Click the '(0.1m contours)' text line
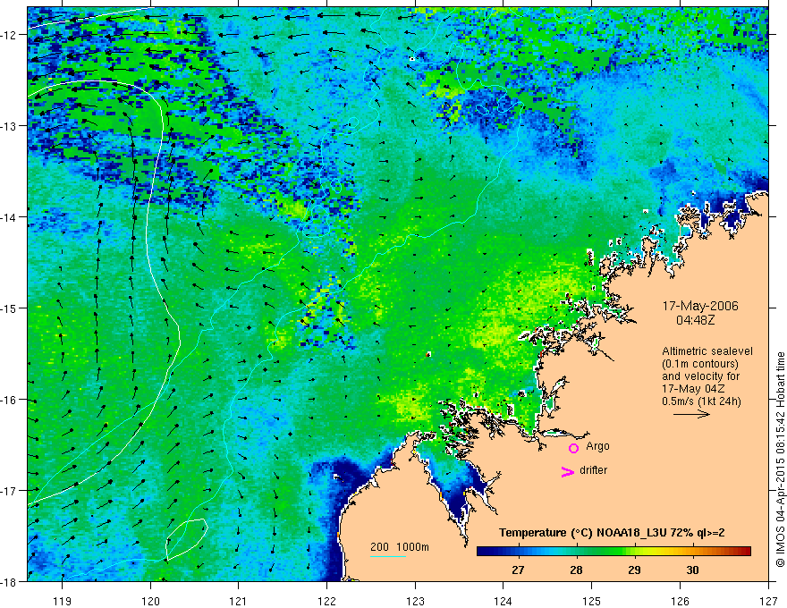787x608 pixels. (x=700, y=364)
